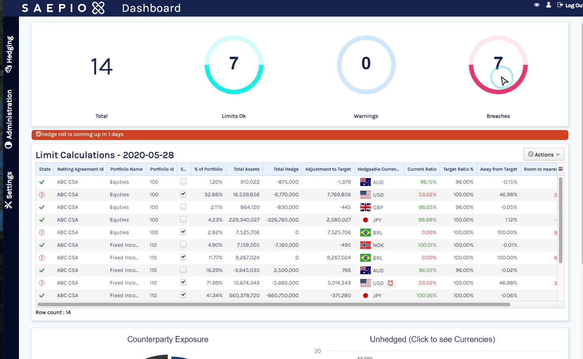This screenshot has height=359, width=583.
Task: Click the Brazil flag in Equties row
Action: tap(365, 233)
